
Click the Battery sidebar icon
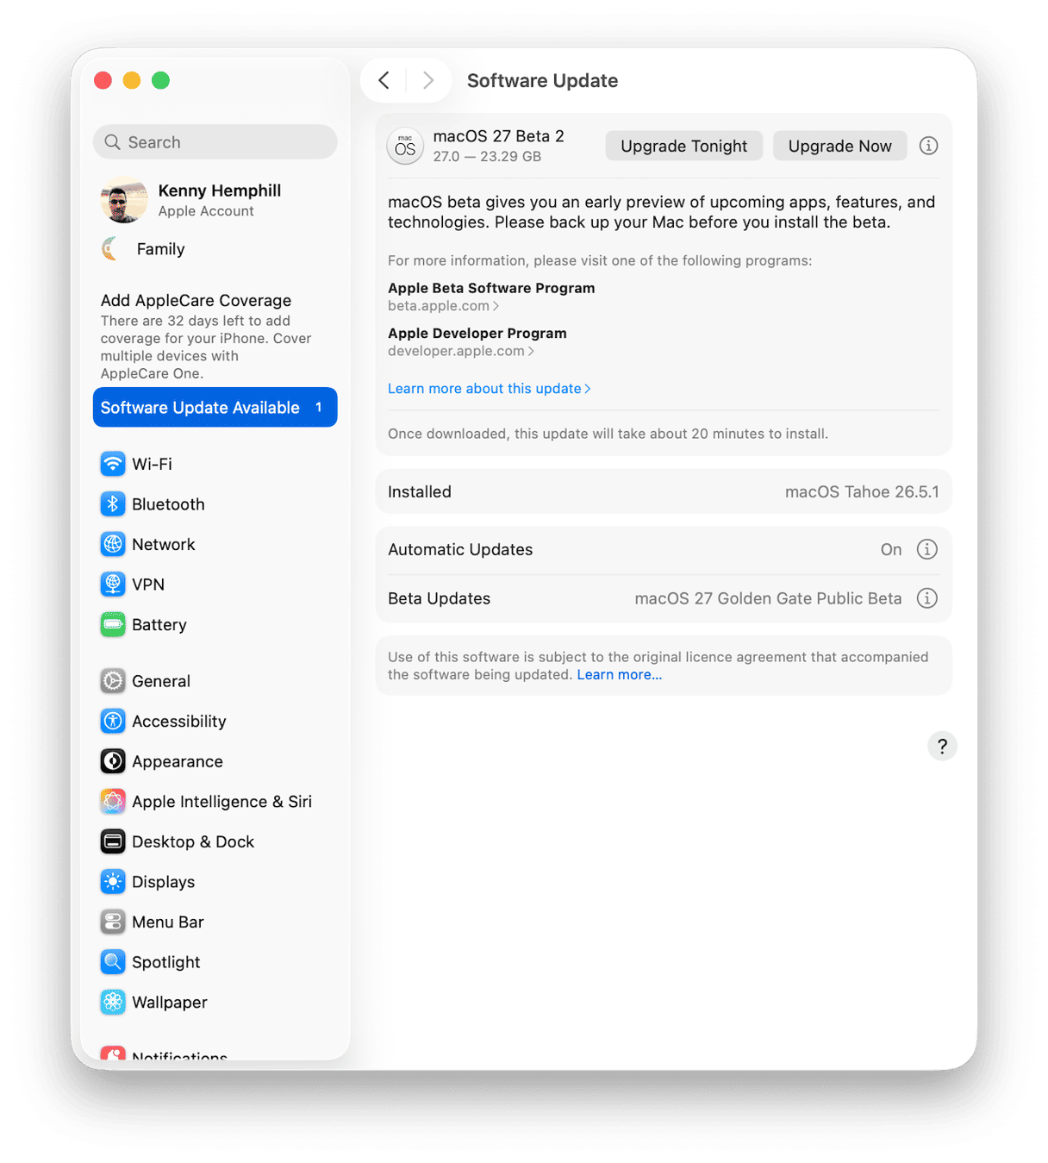[113, 624]
